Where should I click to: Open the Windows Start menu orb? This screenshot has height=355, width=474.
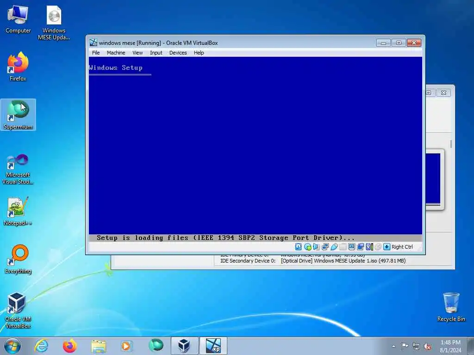[x=12, y=346]
